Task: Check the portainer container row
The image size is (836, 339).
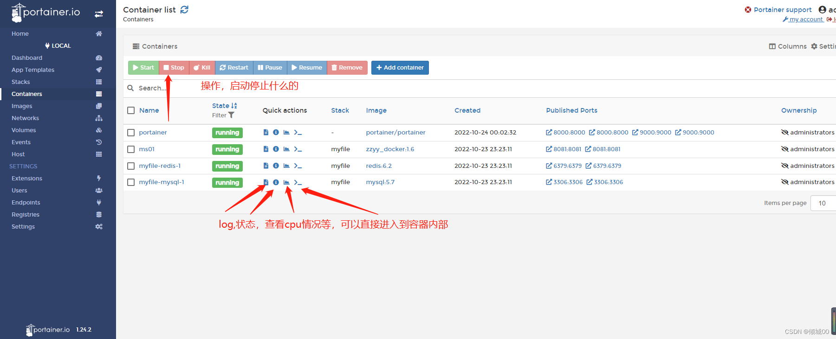Action: [131, 133]
